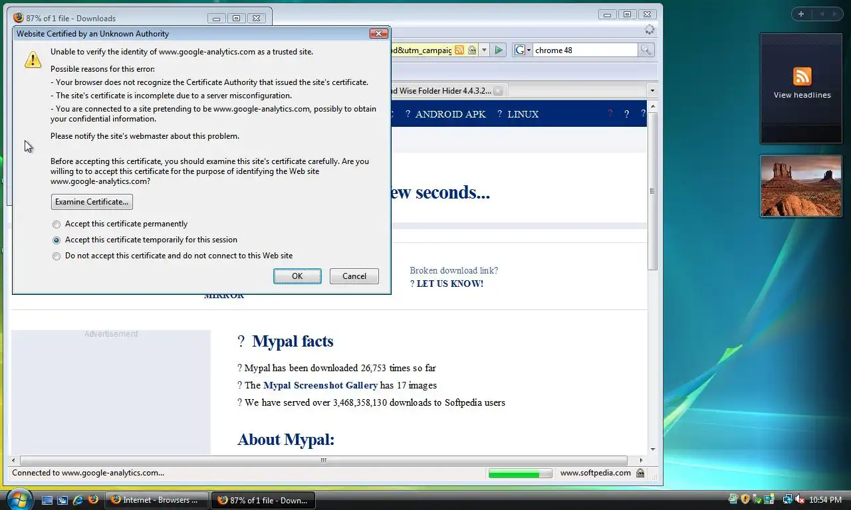This screenshot has height=510, width=851.
Task: Click the Broken download link? text
Action: tap(453, 270)
